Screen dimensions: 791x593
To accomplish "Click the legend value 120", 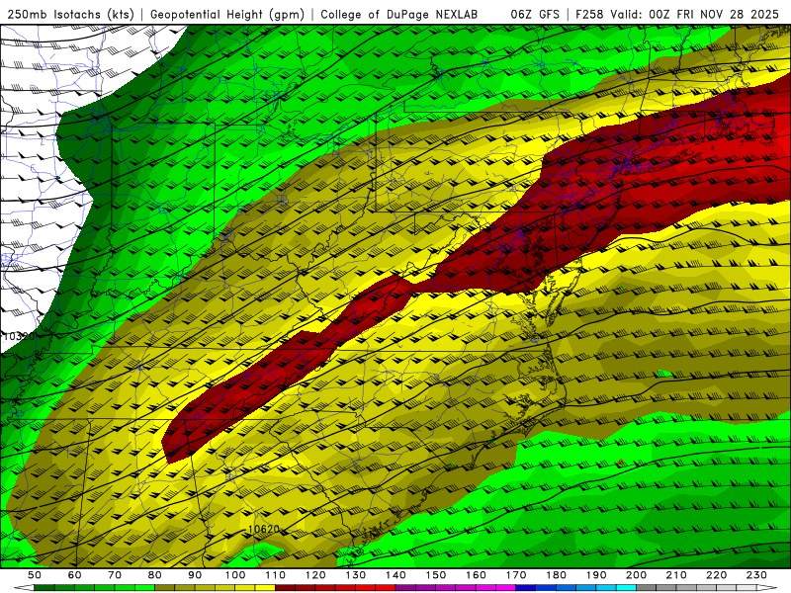I will (x=315, y=575).
